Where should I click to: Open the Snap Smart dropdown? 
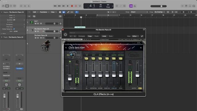click(x=139, y=12)
